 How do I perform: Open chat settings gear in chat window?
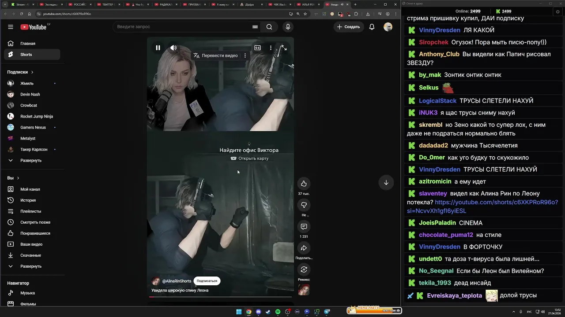tap(558, 11)
